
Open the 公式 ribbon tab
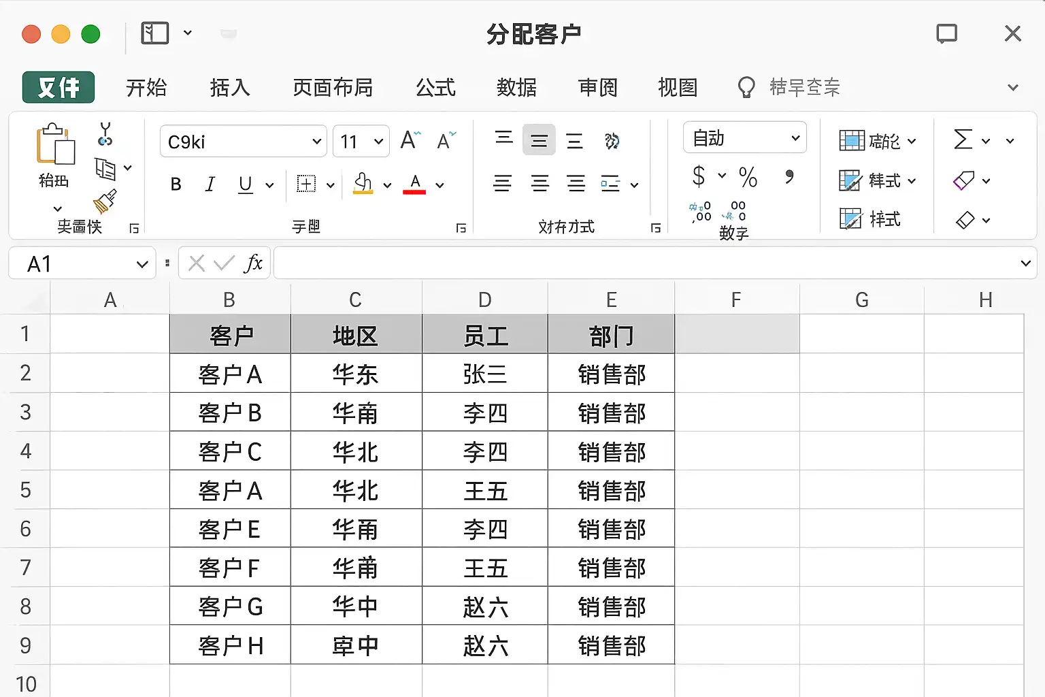(435, 88)
